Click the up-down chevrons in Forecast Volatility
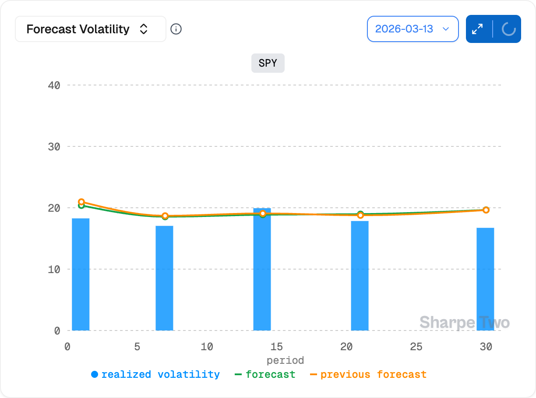 coord(143,29)
